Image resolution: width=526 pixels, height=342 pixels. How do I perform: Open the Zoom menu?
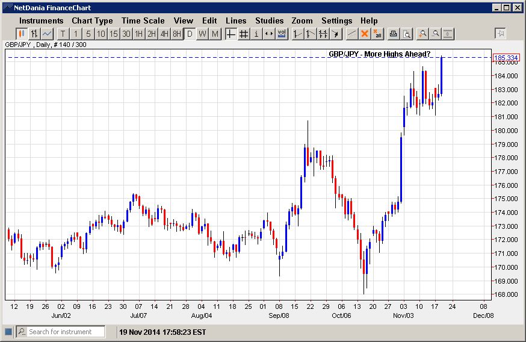(x=302, y=21)
